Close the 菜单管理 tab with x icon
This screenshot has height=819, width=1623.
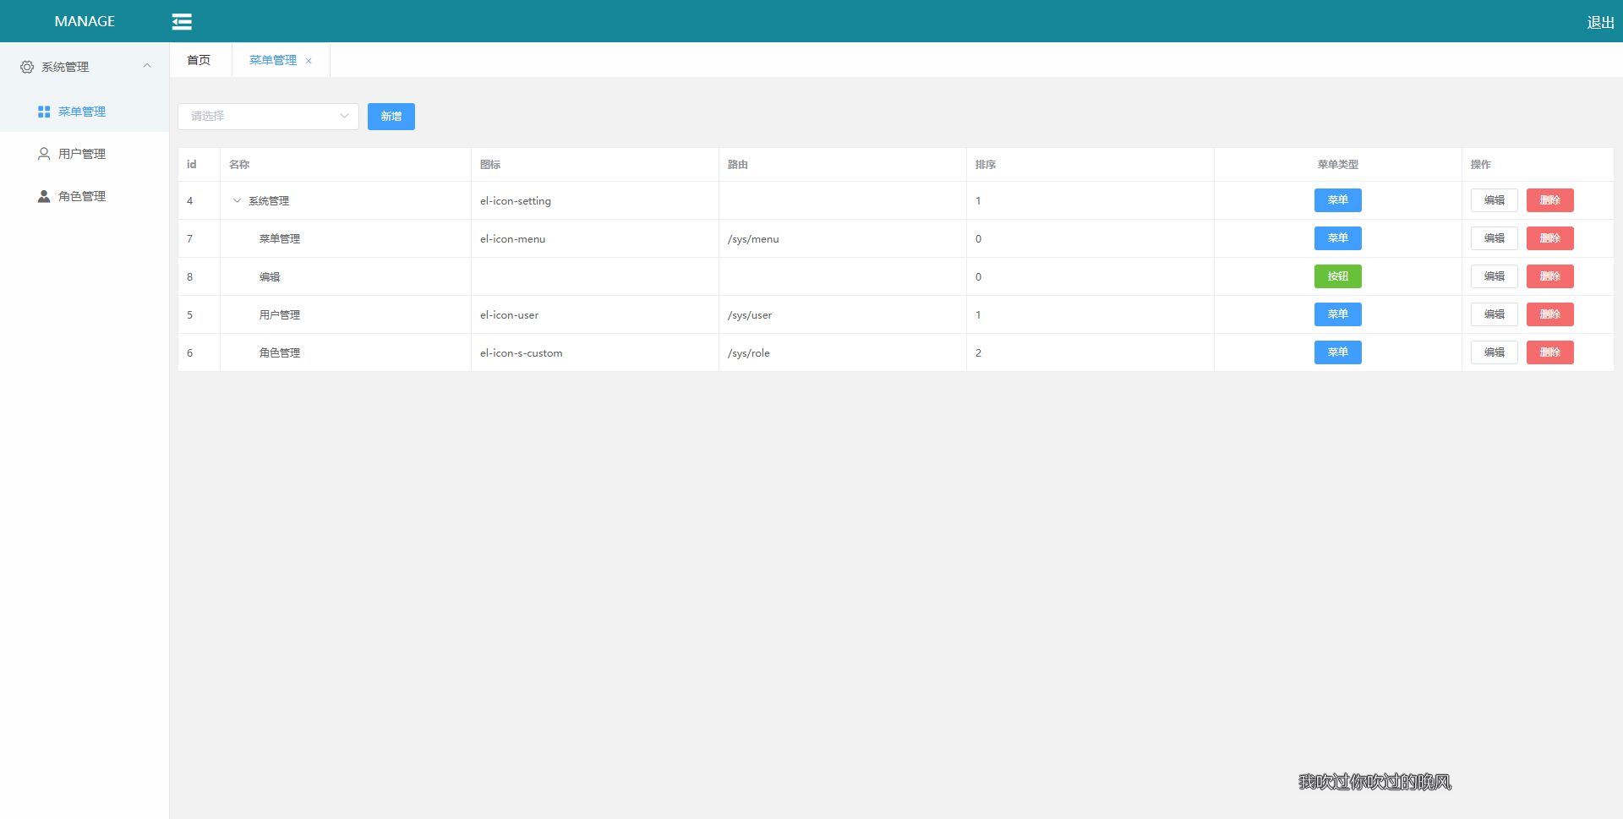coord(309,61)
